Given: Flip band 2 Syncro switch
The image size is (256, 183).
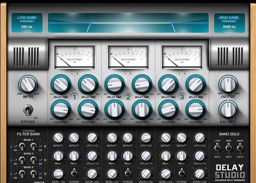Looking at the screenshot, I should [128, 172].
